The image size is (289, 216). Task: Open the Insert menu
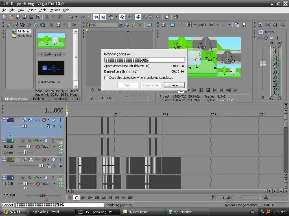[32, 10]
